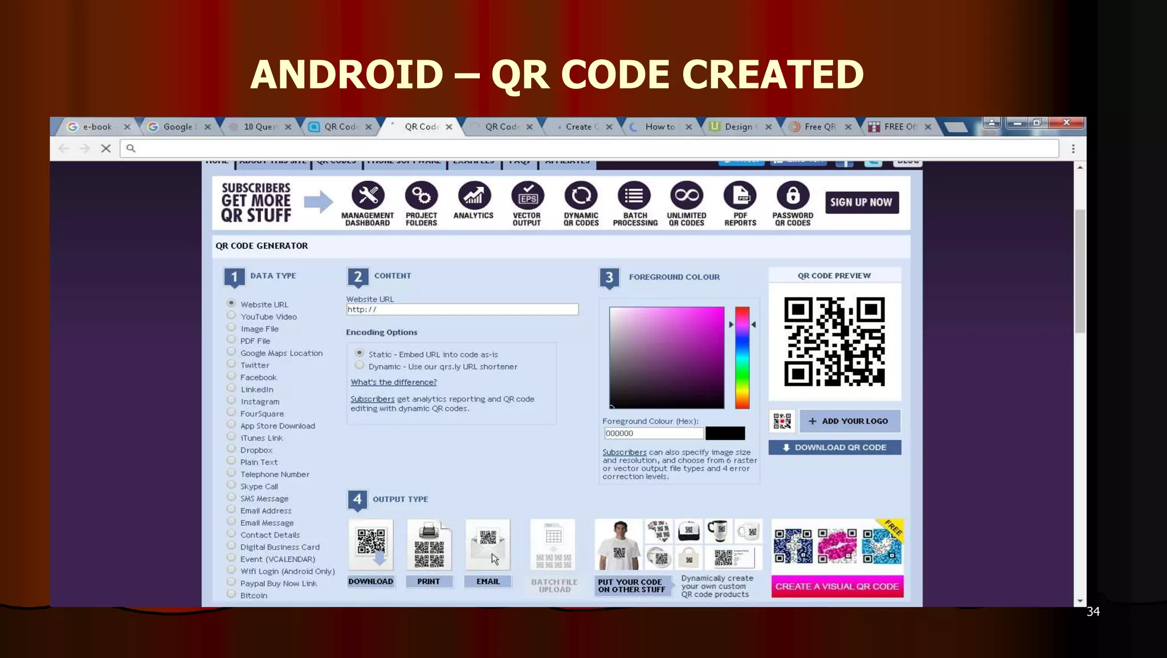This screenshot has width=1167, height=658.
Task: Choose the Email output type icon
Action: pos(488,545)
